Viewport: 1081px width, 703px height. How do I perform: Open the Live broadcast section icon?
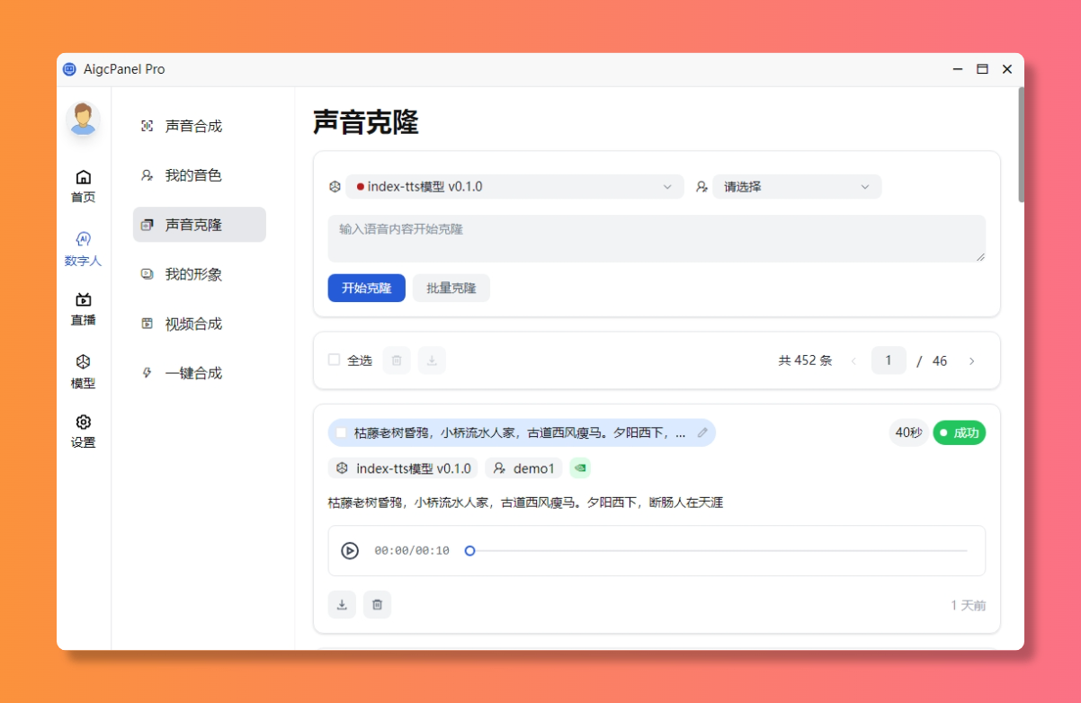(83, 300)
